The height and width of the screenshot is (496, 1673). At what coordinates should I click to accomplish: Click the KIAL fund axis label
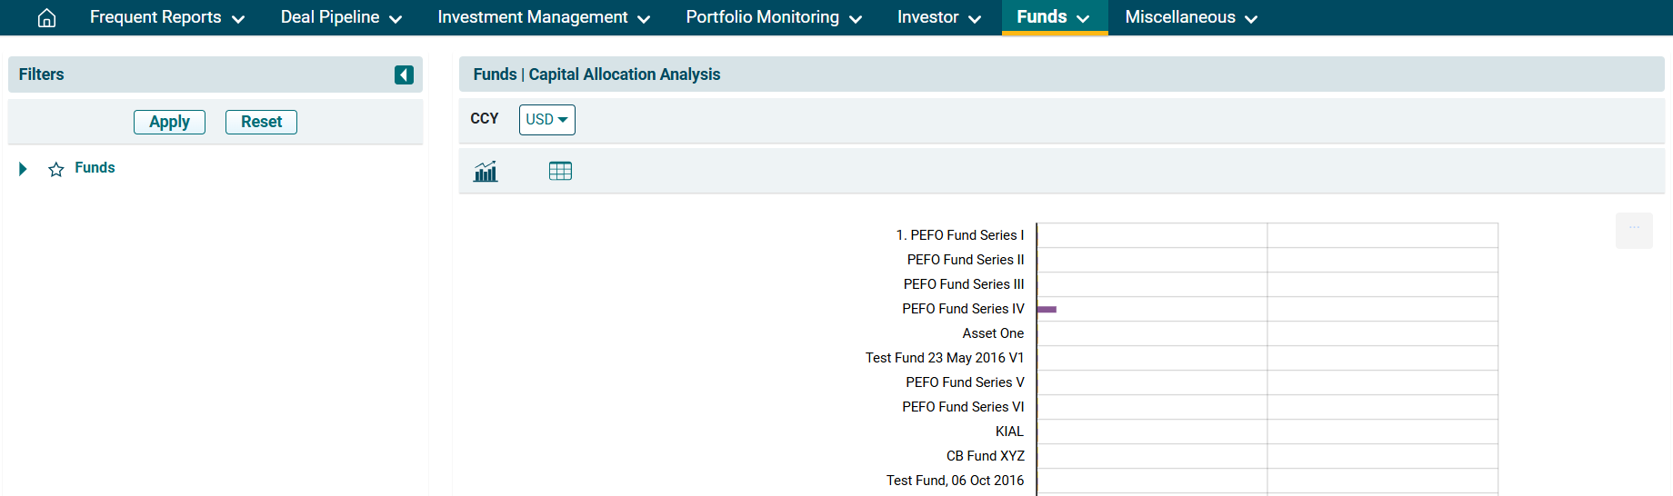click(1009, 432)
